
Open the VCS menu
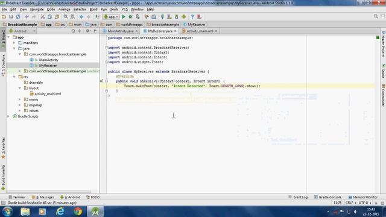pyautogui.click(x=125, y=10)
